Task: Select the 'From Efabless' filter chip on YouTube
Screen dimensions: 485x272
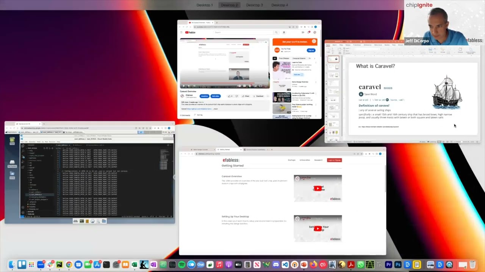Action: click(x=284, y=59)
